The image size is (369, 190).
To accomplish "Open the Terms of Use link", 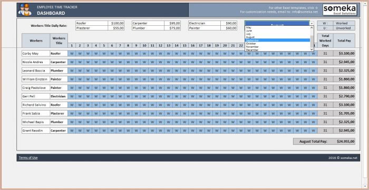I will point(28,157).
